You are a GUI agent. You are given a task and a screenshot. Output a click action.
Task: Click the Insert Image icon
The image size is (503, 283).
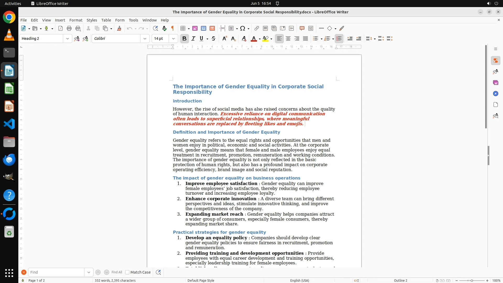[x=195, y=28]
